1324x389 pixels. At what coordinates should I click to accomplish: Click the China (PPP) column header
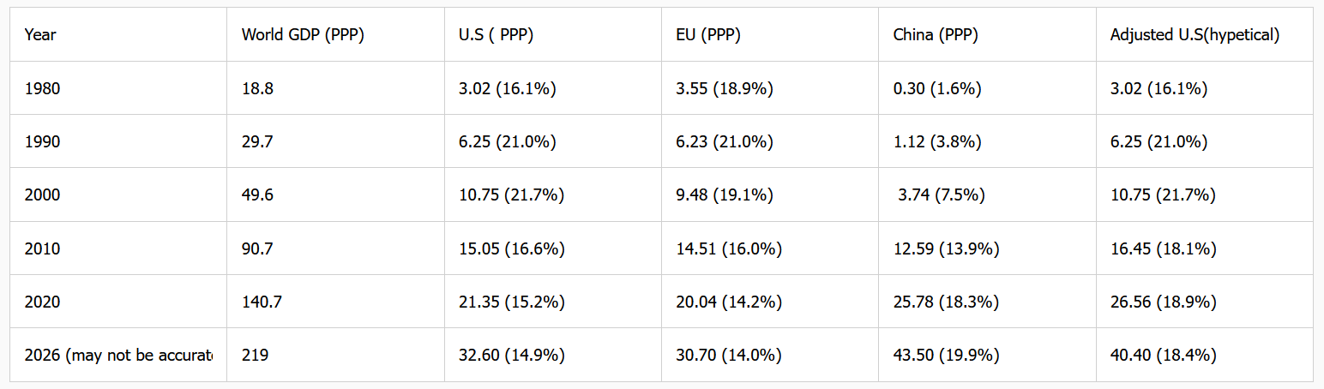pos(987,34)
